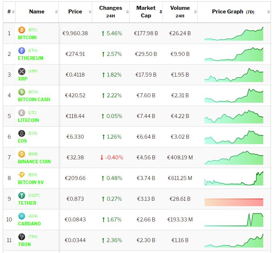Click the Tron logo icon
This screenshot has width=273, height=253.
21,237
